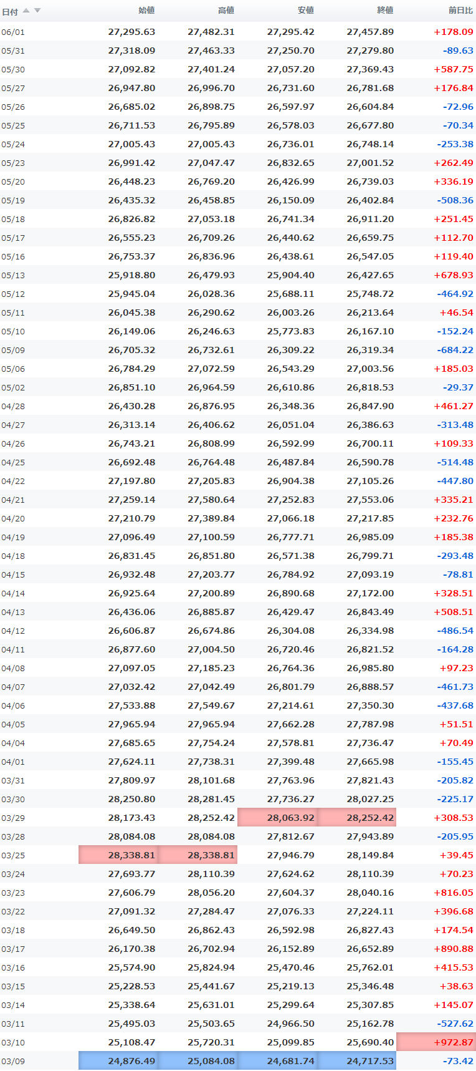Select the 終値 column header
This screenshot has width=476, height=1071.
tap(385, 11)
